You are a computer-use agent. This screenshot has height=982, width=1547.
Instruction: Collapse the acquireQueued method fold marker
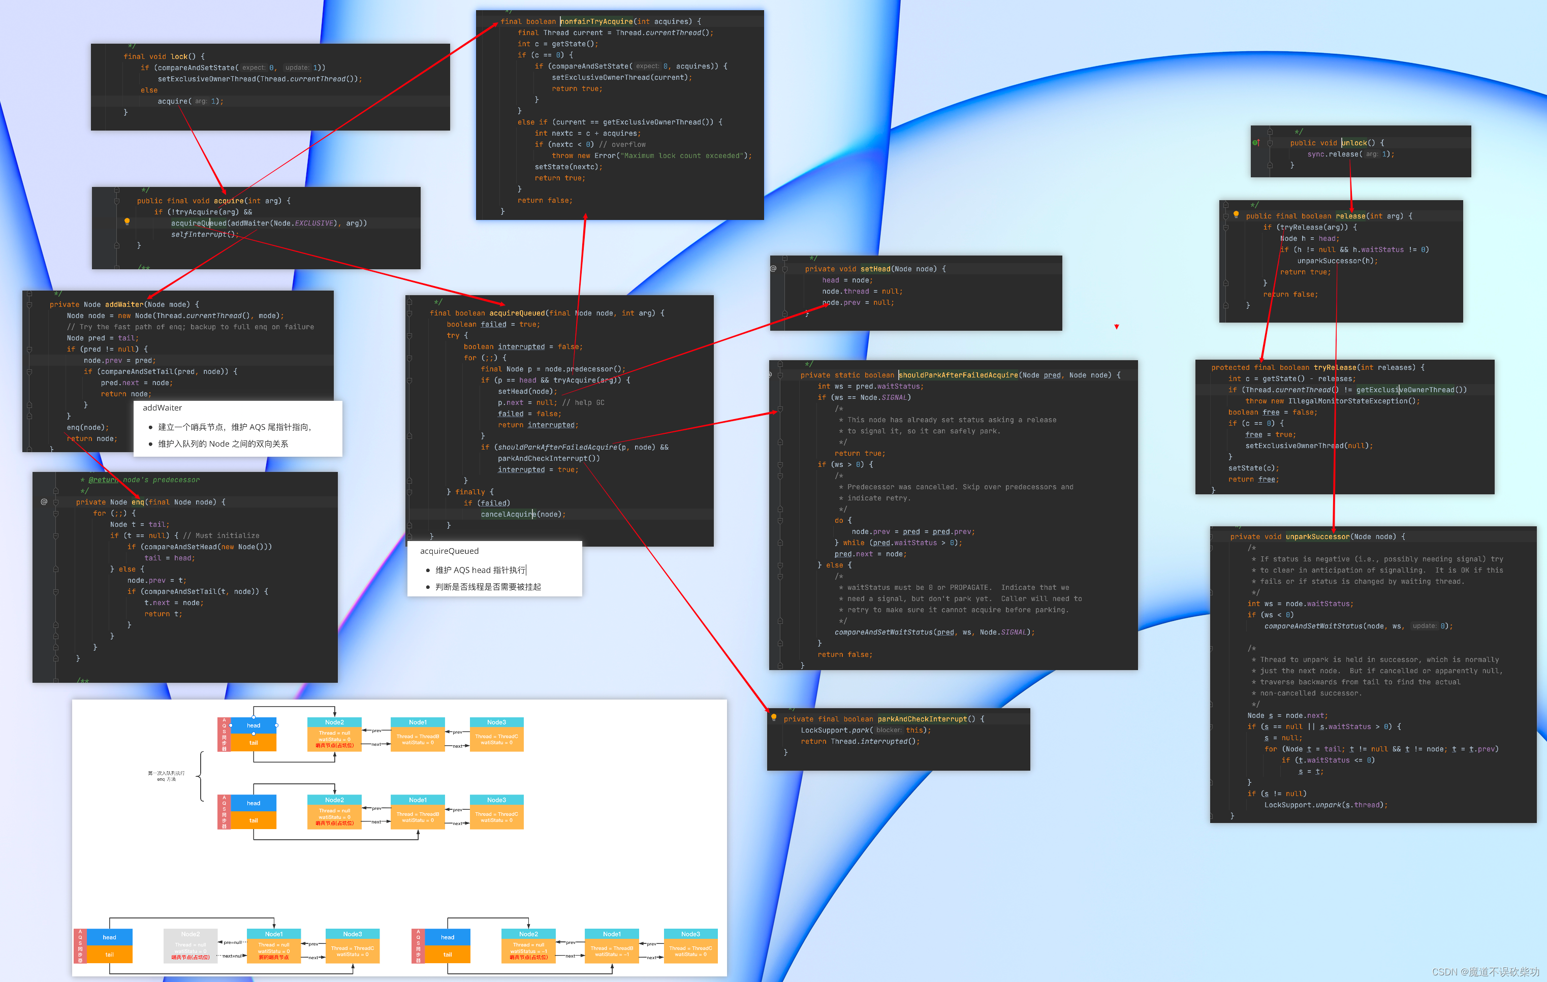pos(410,313)
